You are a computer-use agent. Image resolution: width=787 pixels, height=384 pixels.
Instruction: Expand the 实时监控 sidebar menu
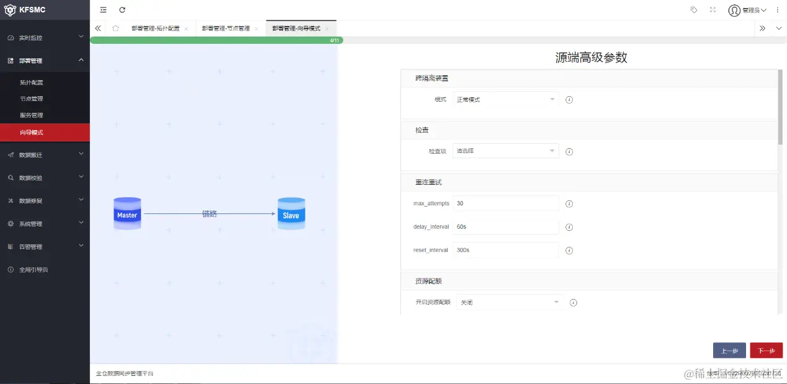45,38
